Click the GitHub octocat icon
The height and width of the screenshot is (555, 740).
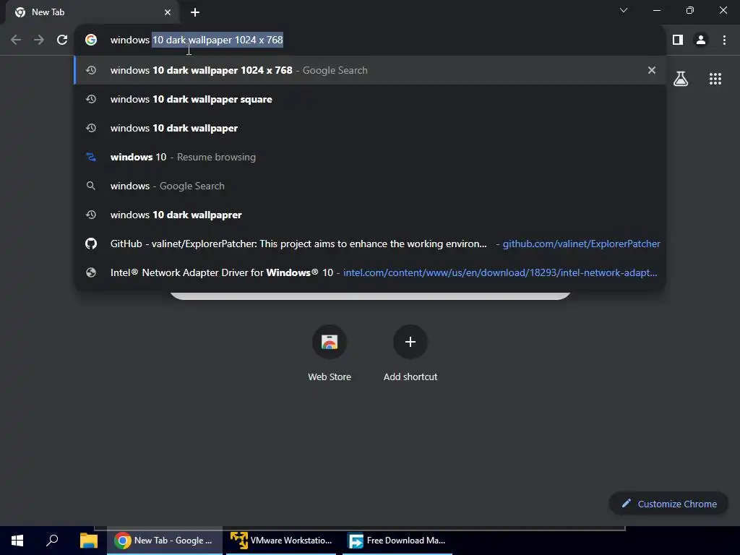click(x=91, y=244)
